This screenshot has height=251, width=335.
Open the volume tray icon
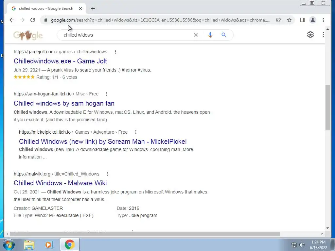(302, 245)
